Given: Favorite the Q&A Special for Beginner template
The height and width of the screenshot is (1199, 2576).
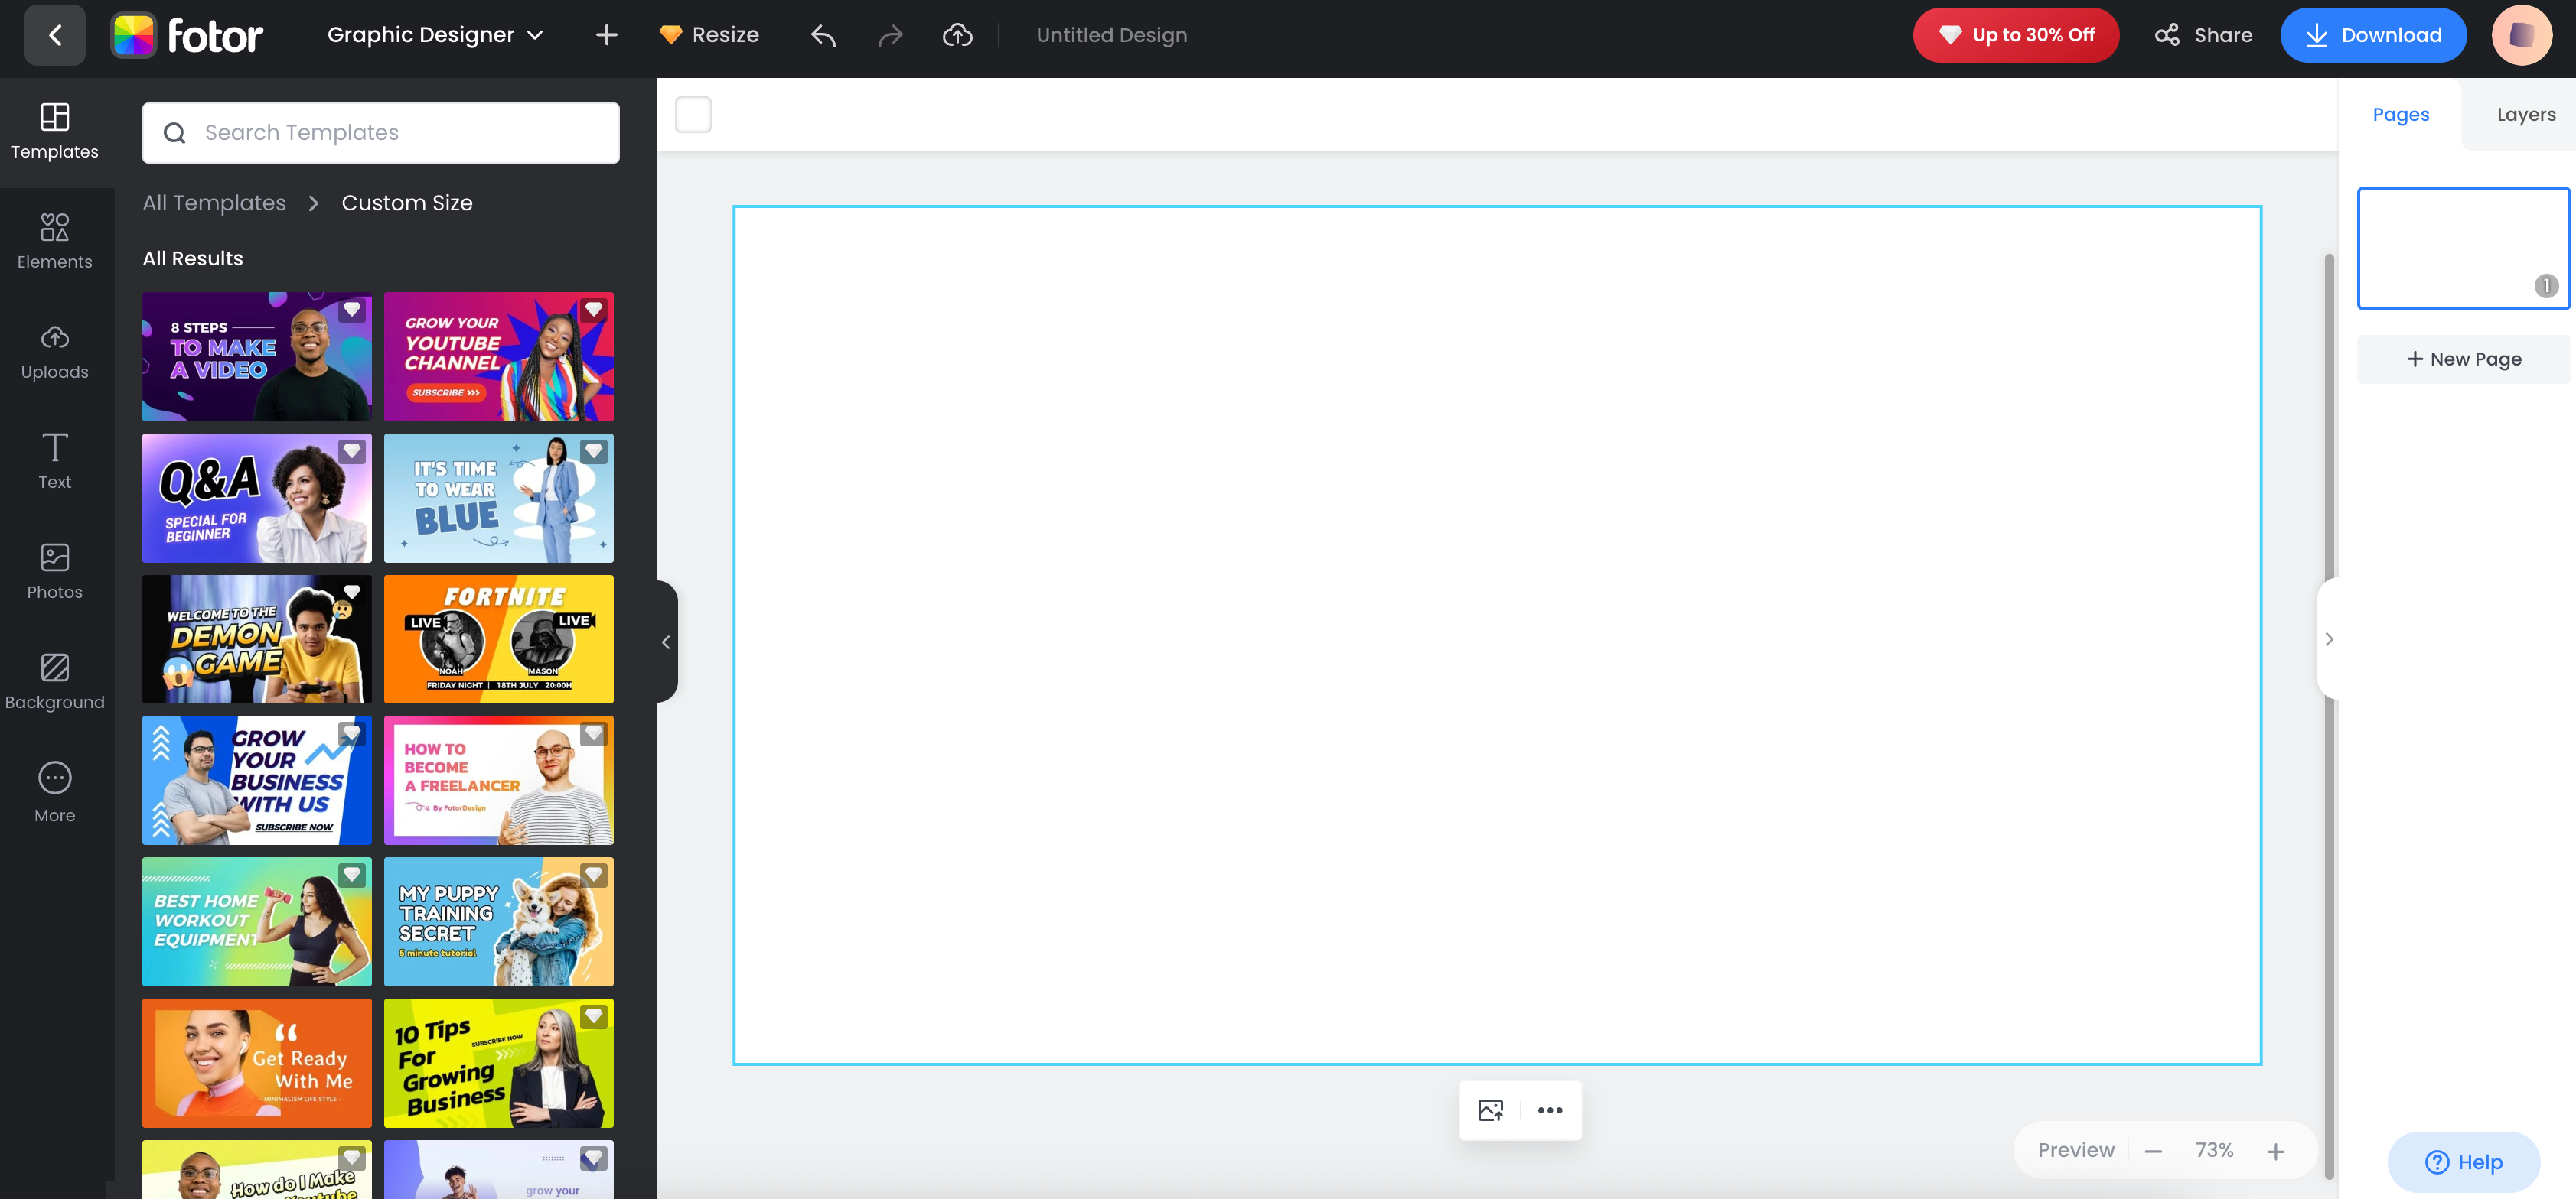Looking at the screenshot, I should [x=352, y=450].
